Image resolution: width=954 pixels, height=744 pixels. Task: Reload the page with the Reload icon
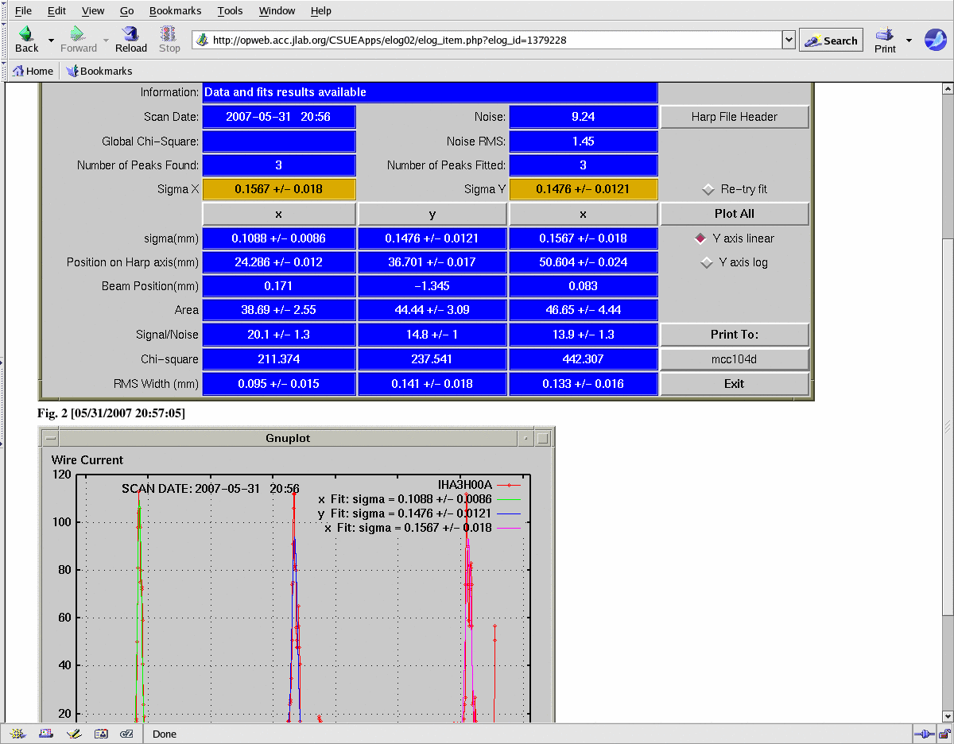click(131, 33)
